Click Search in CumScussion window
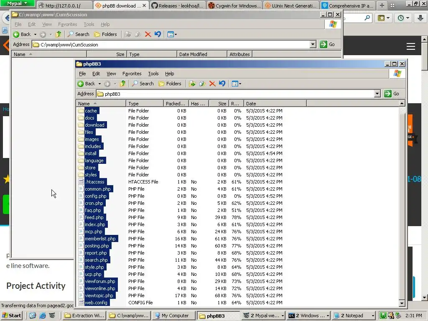The height and width of the screenshot is (321, 428). [x=78, y=34]
